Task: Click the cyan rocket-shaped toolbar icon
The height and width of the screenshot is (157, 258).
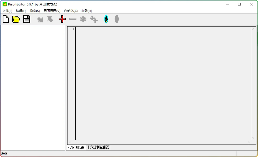Action: pos(106,19)
